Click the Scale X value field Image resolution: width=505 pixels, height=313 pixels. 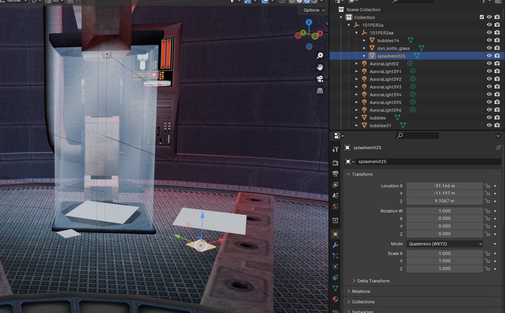point(444,253)
